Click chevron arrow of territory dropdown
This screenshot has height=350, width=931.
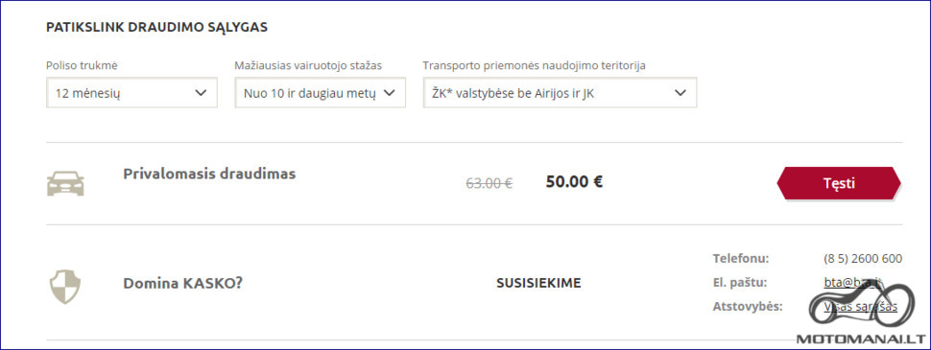[680, 93]
